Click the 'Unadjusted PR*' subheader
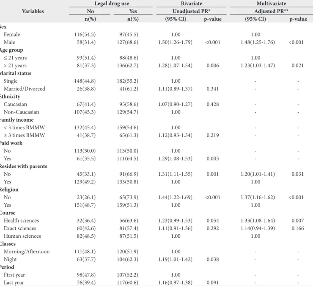This screenshot has height=286, width=313. (192, 11)
